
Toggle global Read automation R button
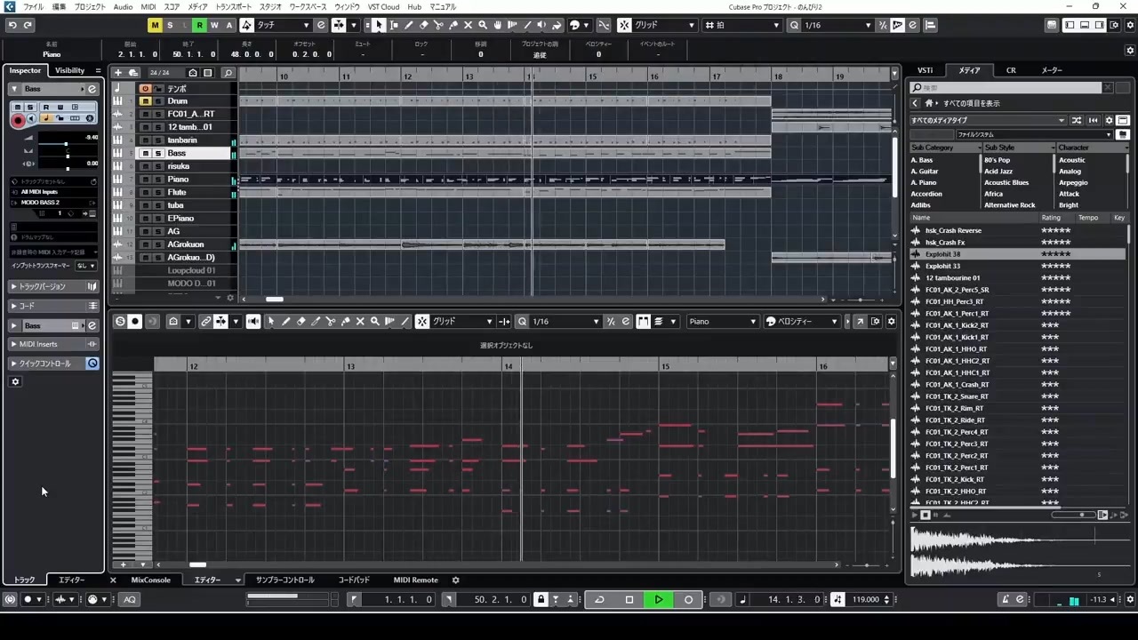[199, 25]
